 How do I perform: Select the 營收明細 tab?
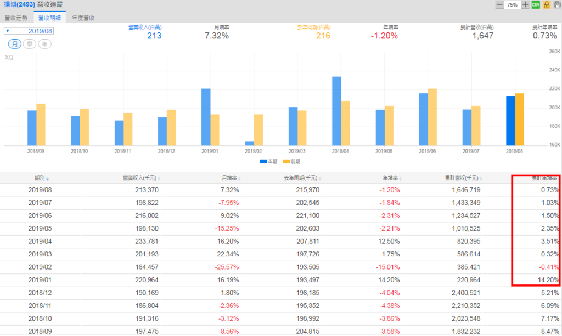point(49,18)
